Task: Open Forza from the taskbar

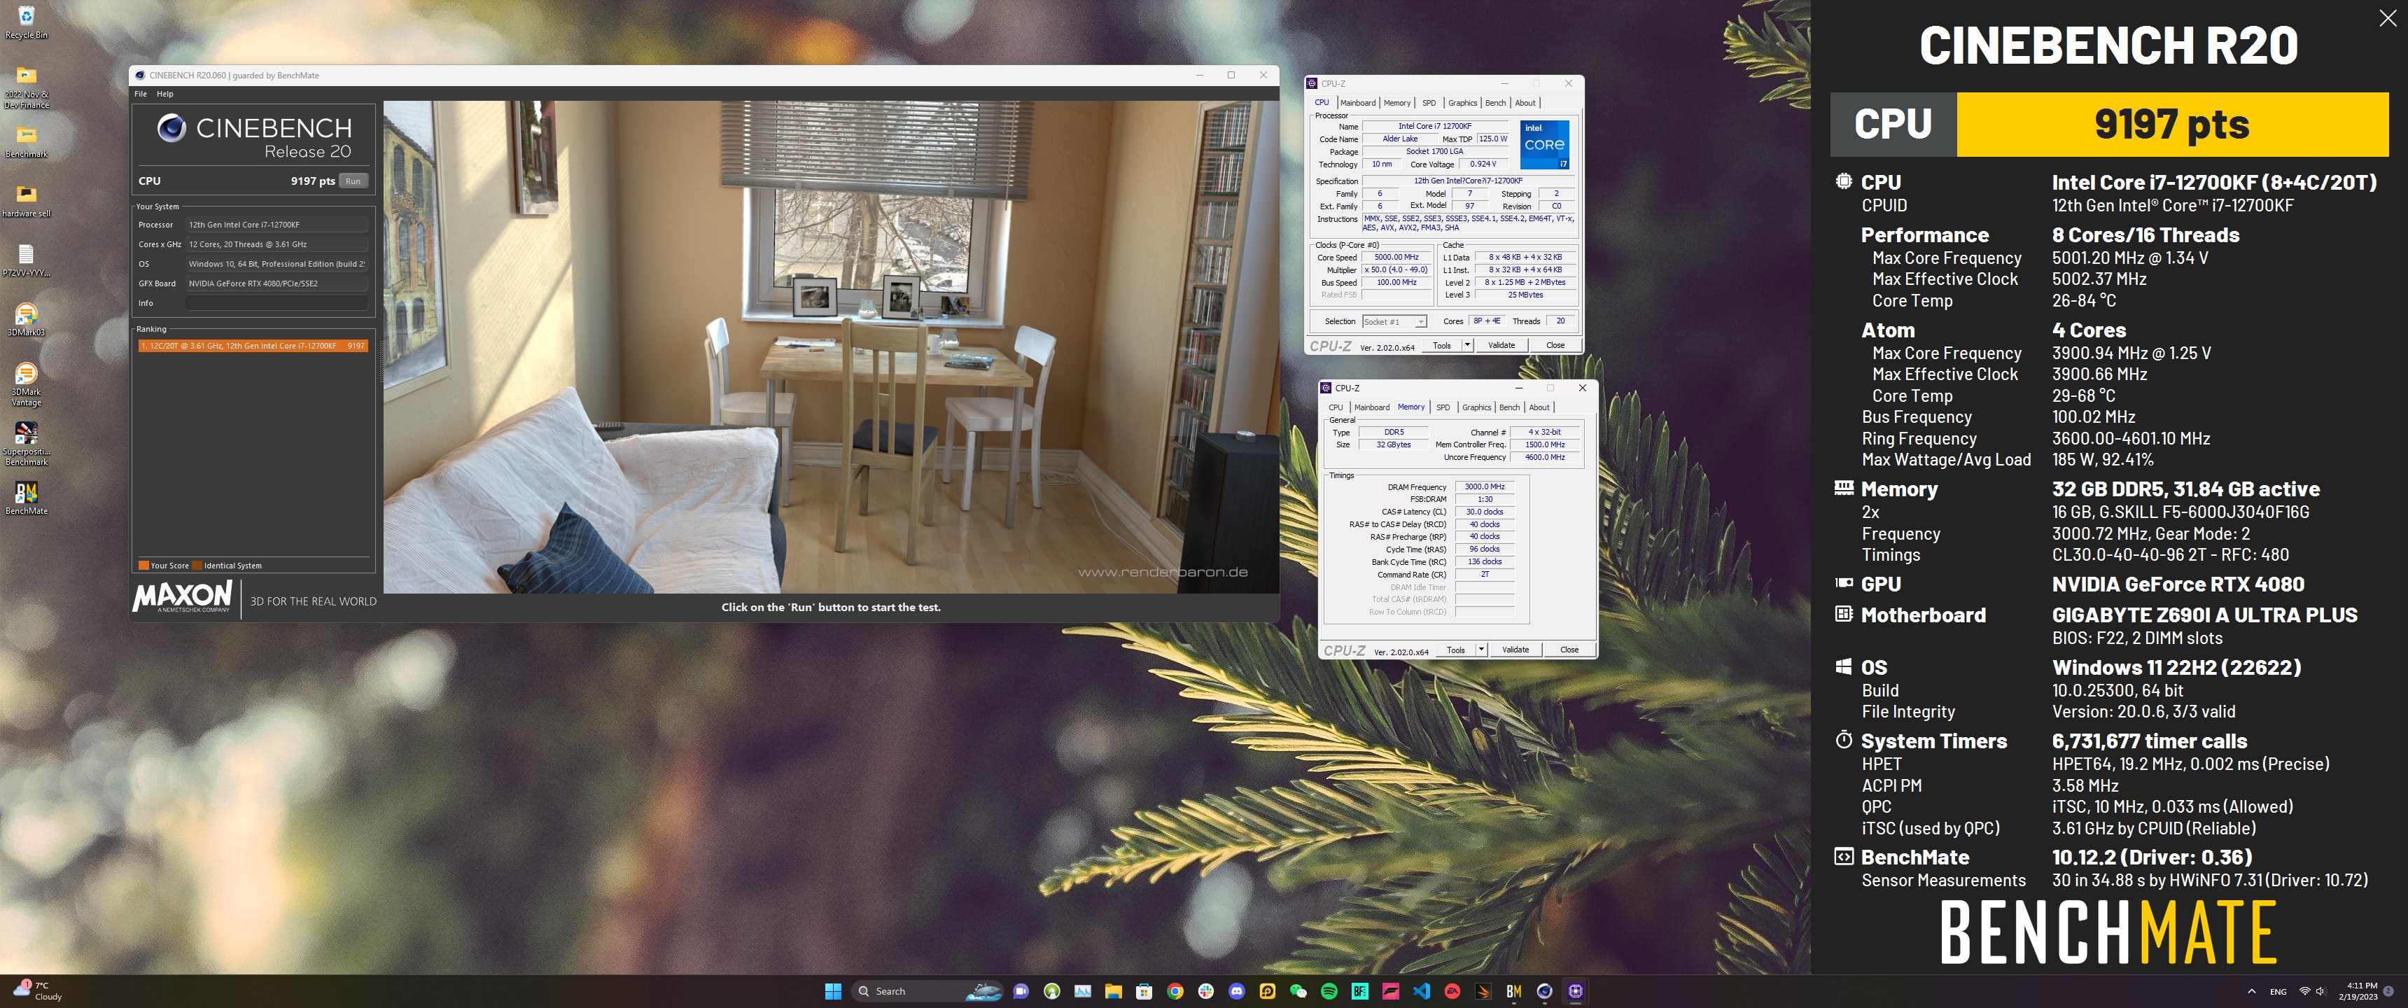Action: pos(1391,991)
